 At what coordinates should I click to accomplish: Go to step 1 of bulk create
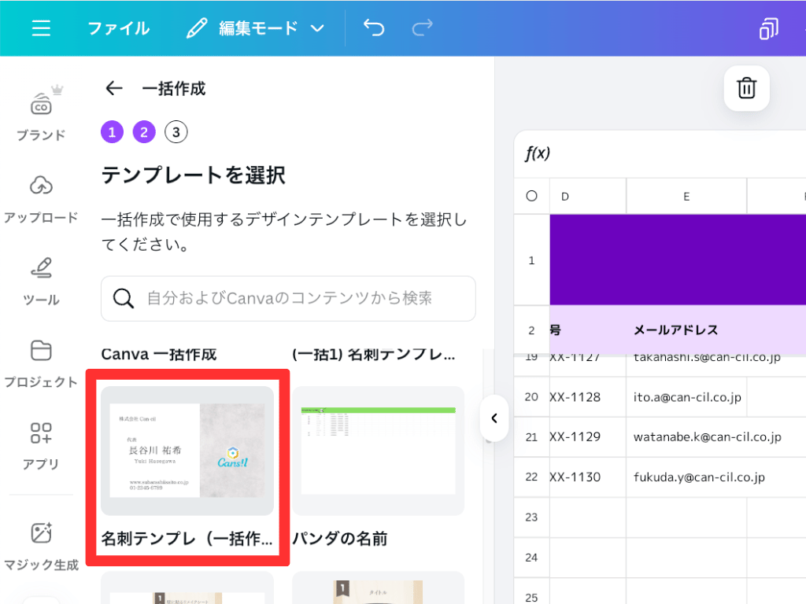click(112, 132)
